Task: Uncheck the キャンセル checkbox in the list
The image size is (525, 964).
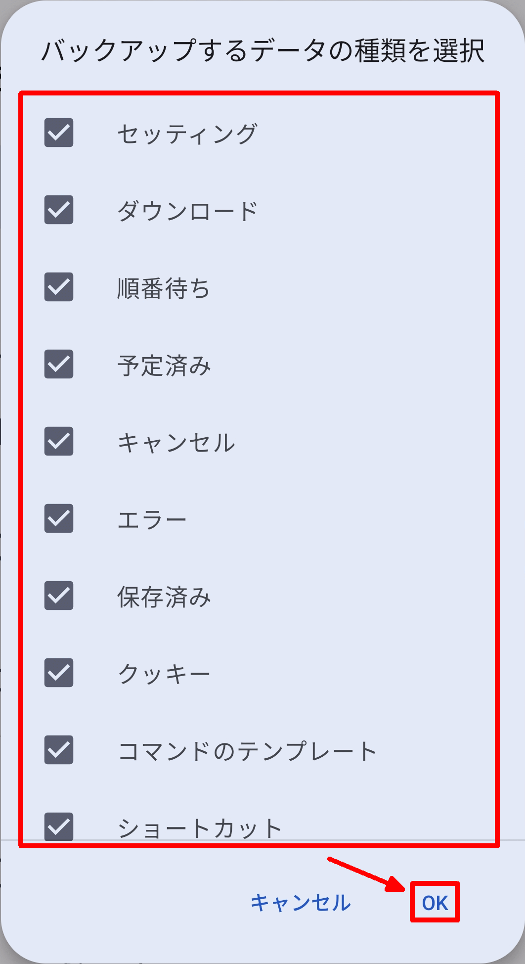Action: pyautogui.click(x=59, y=441)
